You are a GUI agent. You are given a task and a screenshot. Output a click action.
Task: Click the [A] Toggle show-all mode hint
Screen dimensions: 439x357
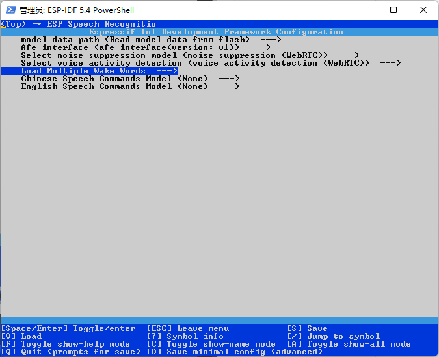(x=349, y=344)
